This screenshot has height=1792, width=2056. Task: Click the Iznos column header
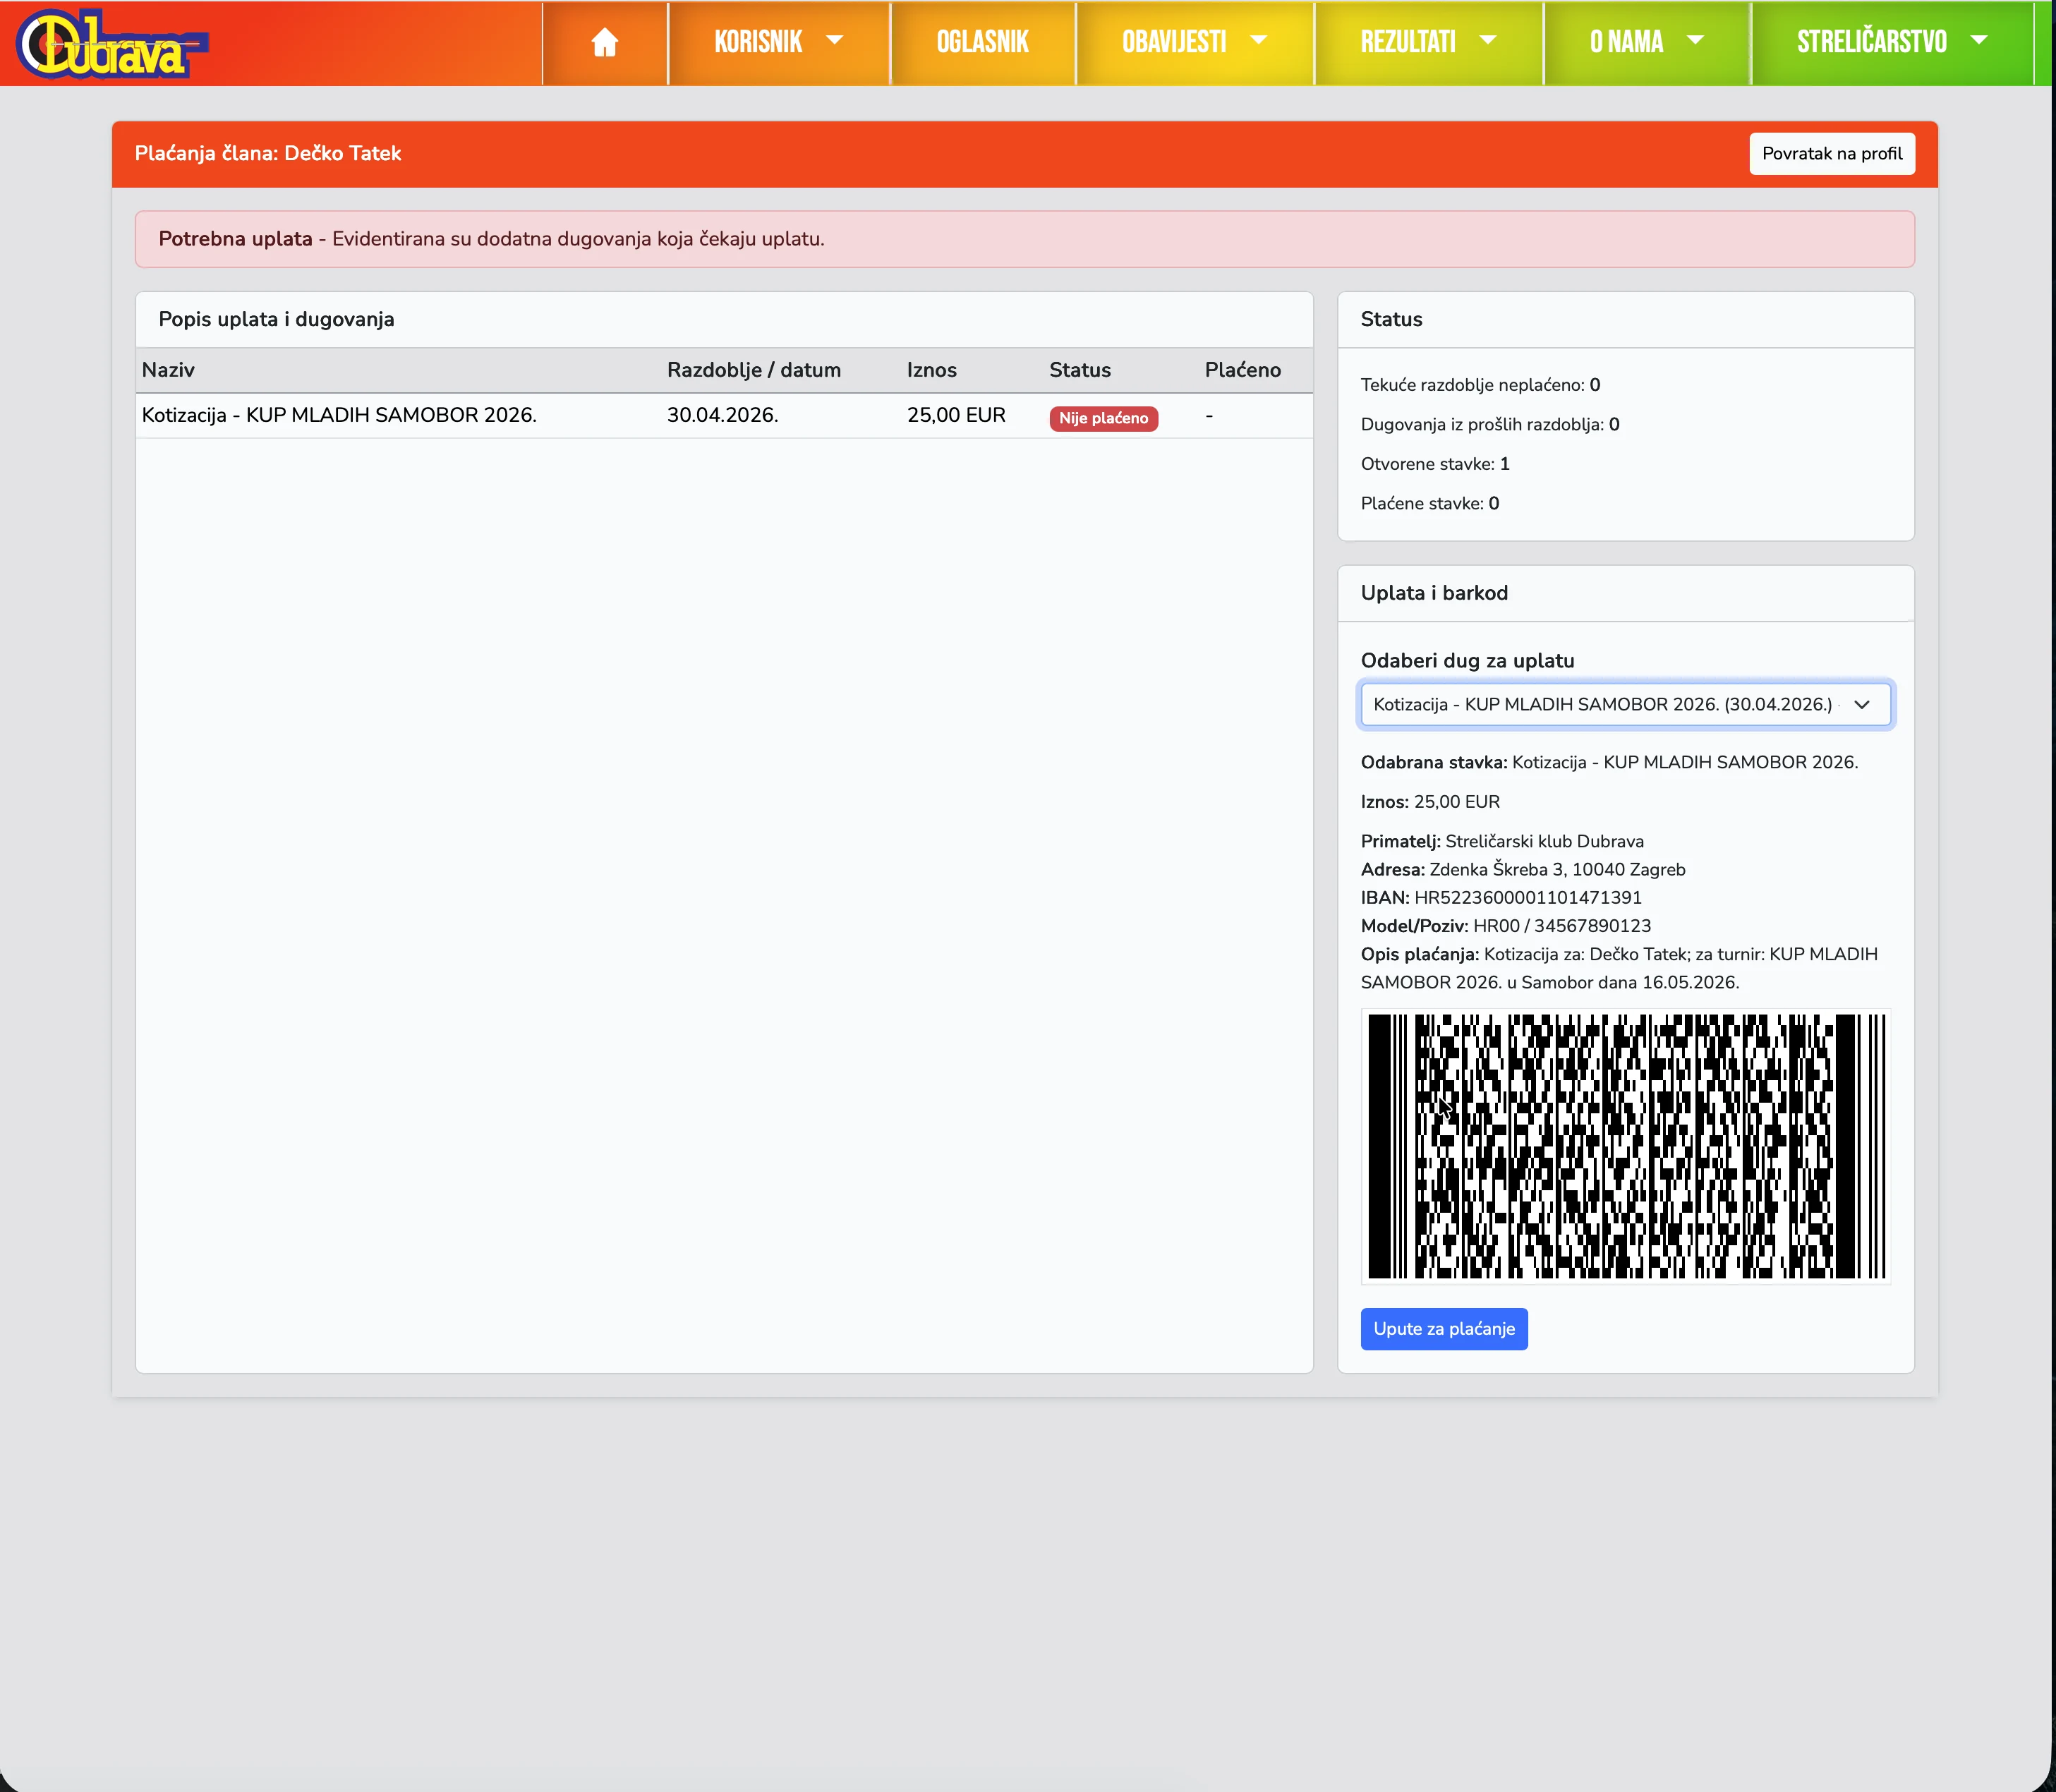pyautogui.click(x=931, y=370)
